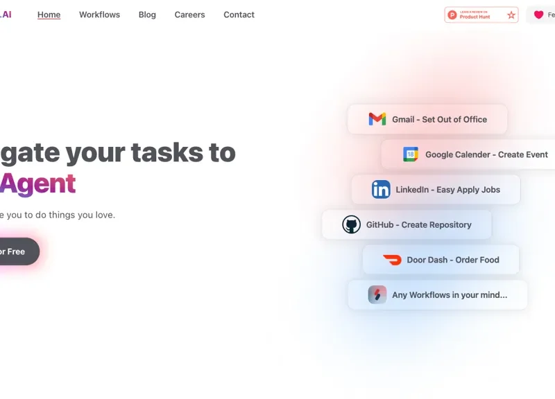Open the Contact nav link
Viewport: 555px width, 399px height.
point(239,15)
